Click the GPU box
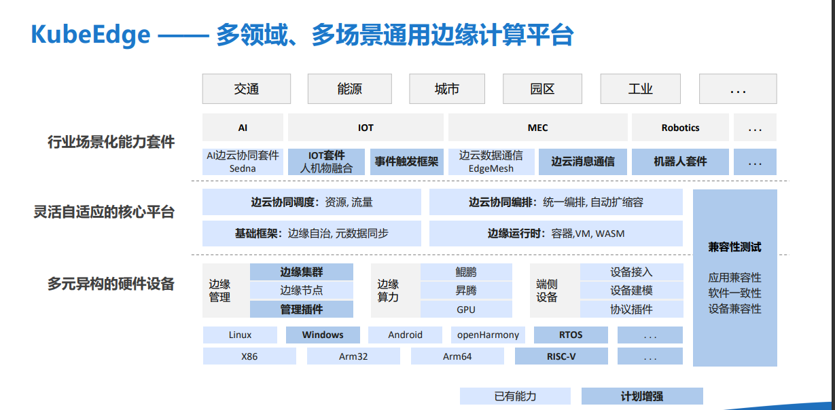Screen dimensions: 835x410 coord(466,309)
